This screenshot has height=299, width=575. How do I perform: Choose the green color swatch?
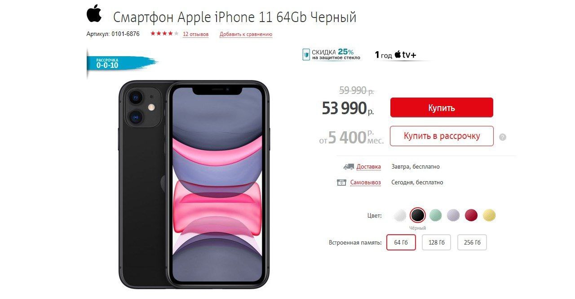point(435,215)
